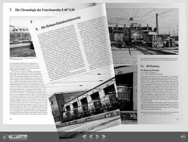
Task: Jump to the first page of the flipbook
Action: tap(85, 136)
